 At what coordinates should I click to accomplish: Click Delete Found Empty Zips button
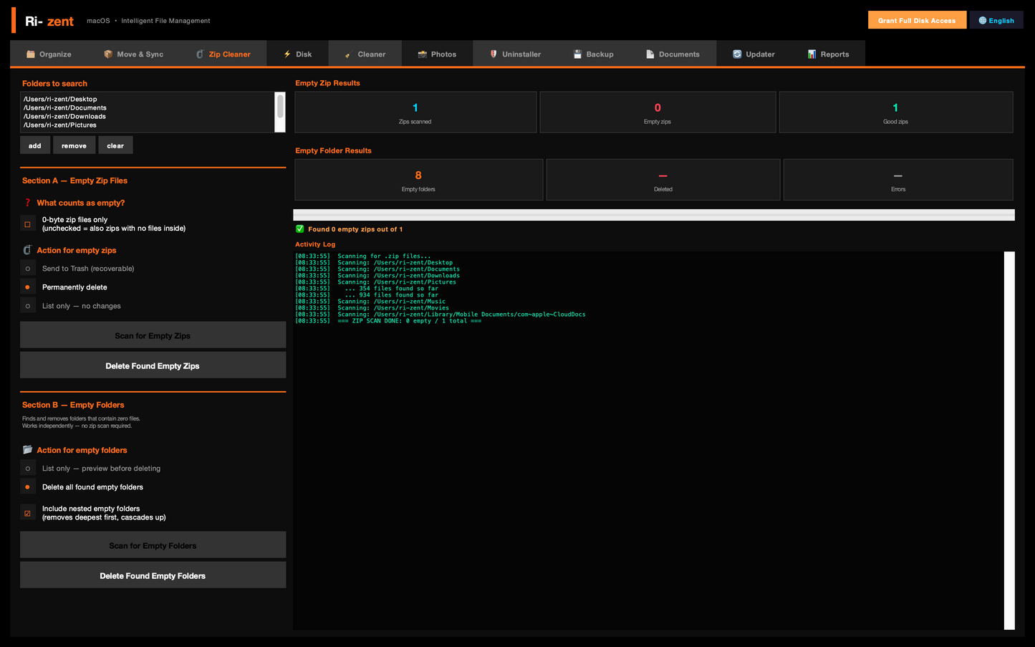point(153,365)
